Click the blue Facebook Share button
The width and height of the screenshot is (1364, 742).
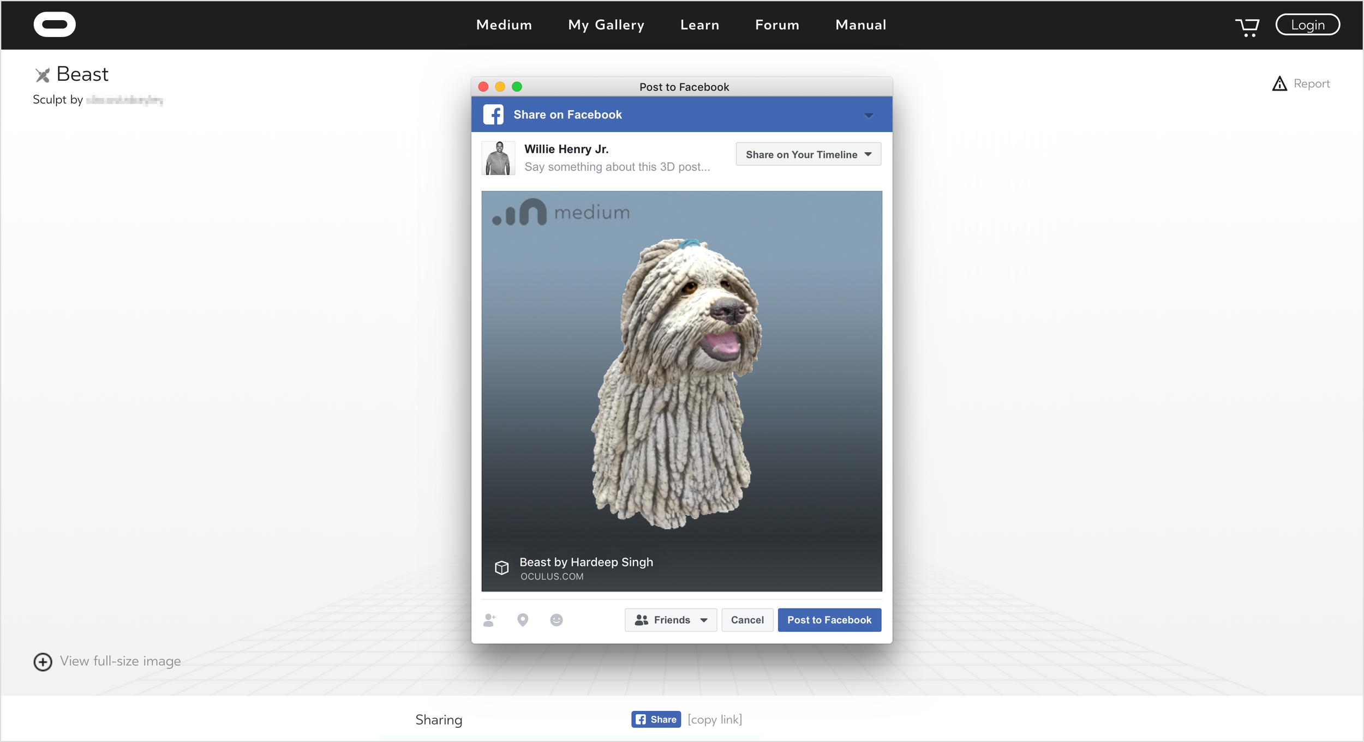click(656, 719)
